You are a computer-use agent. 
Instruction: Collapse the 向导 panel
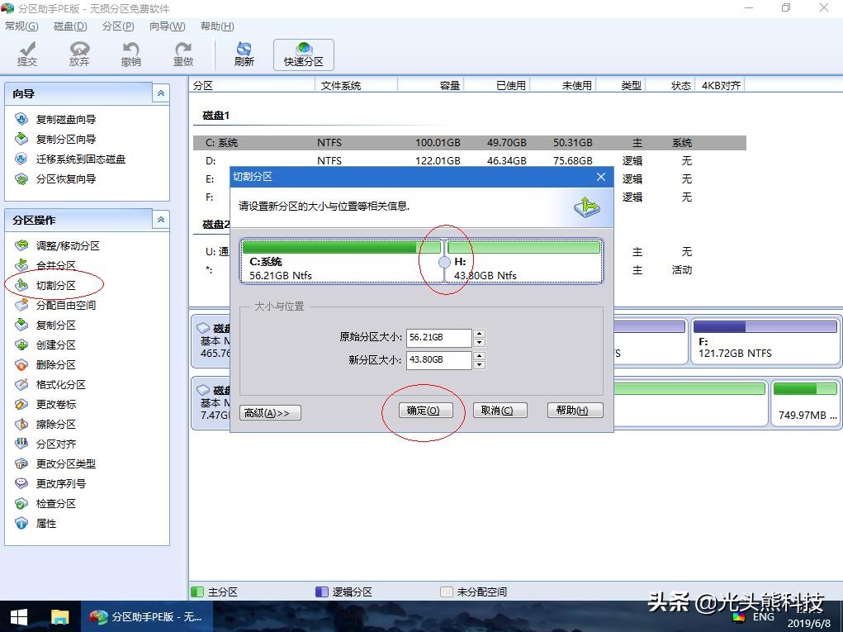[160, 93]
